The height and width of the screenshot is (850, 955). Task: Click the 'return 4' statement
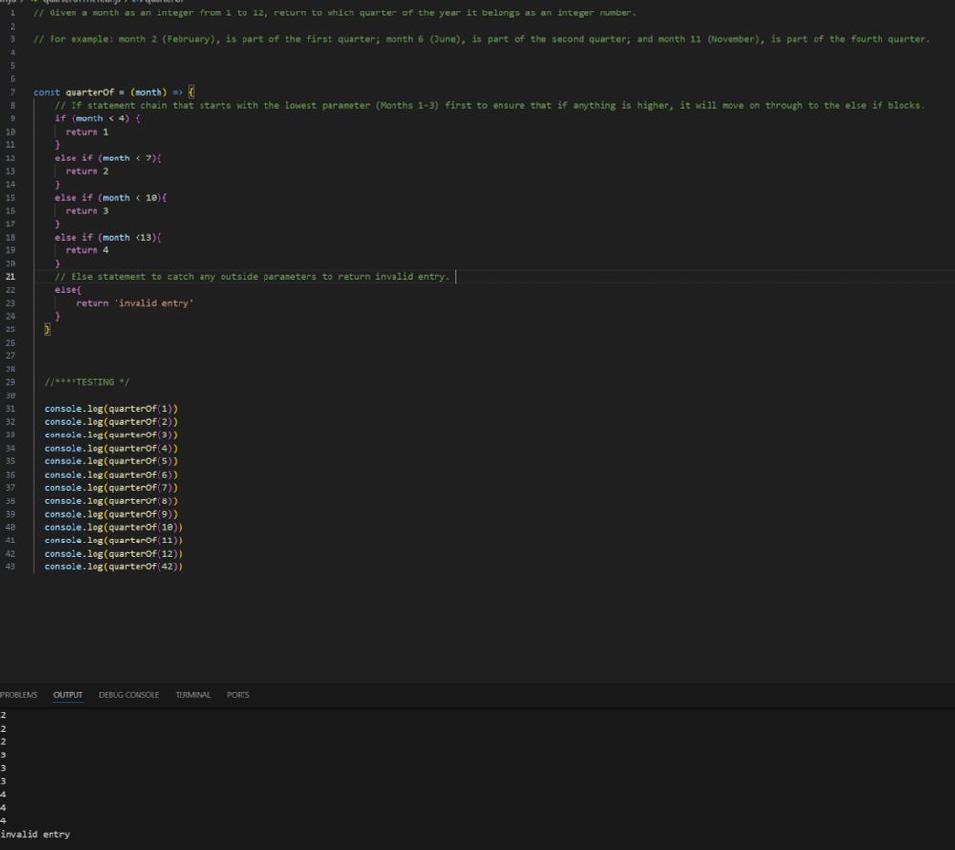[x=87, y=250]
